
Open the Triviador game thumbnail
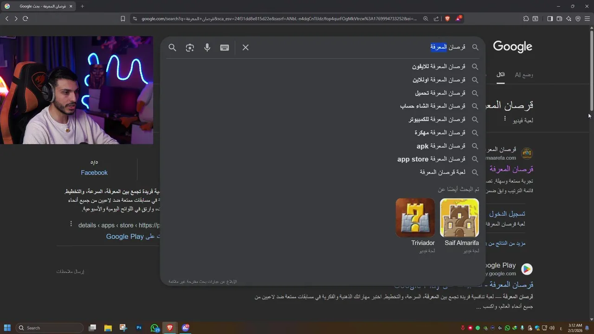coord(415,218)
